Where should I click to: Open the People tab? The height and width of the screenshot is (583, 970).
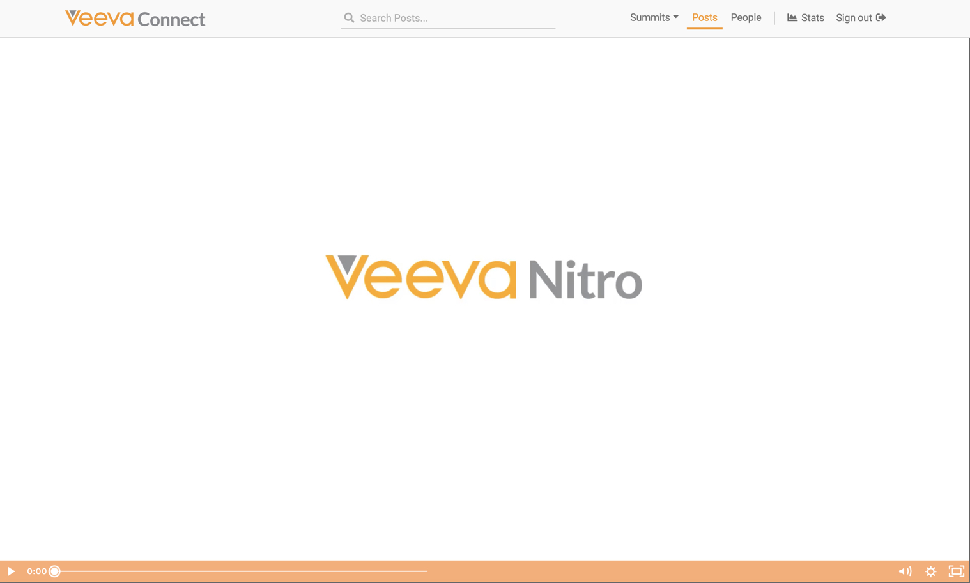[746, 18]
